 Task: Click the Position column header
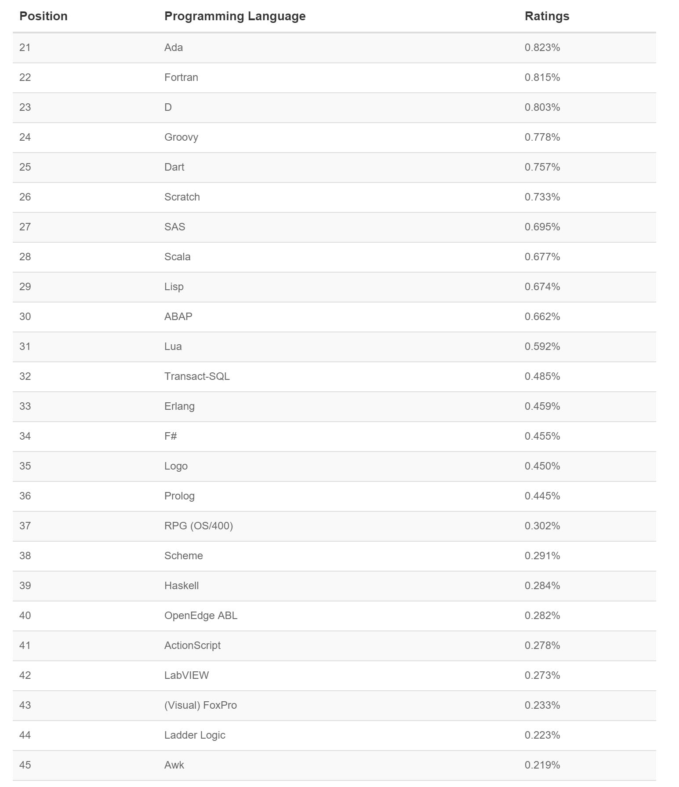(x=43, y=16)
